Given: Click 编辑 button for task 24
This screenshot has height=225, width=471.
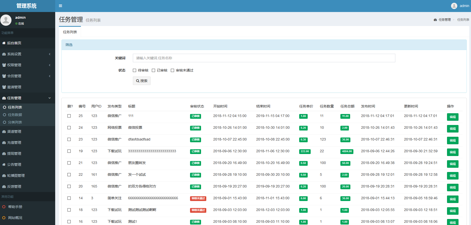Looking at the screenshot, I should click(453, 129).
